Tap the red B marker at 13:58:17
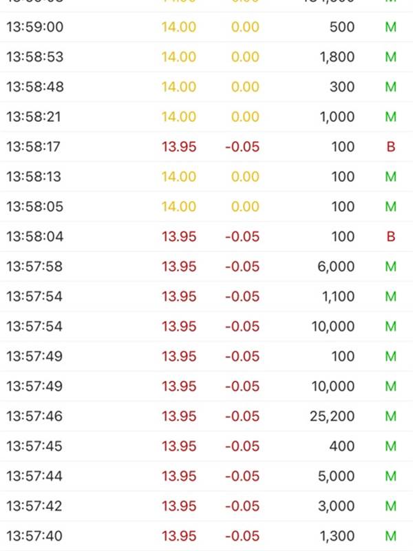Screen dimensions: 413x551 pos(391,147)
